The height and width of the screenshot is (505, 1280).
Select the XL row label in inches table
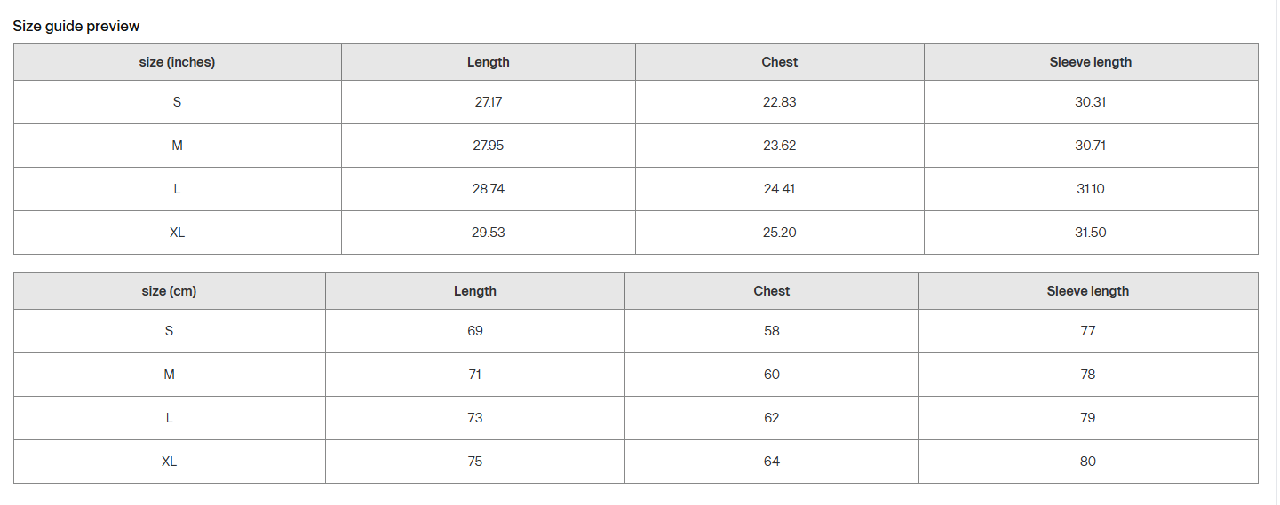[x=178, y=233]
